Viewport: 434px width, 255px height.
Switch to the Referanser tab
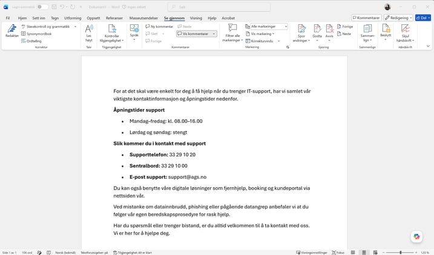tap(114, 18)
